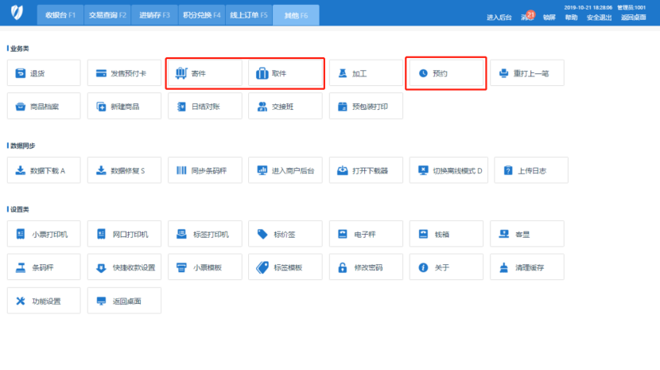Click 进入后台 in the top bar

click(499, 17)
